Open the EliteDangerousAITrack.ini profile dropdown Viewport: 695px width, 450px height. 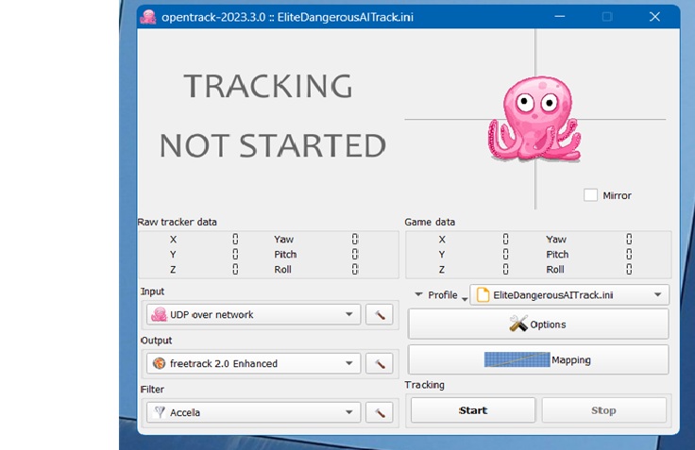click(569, 295)
